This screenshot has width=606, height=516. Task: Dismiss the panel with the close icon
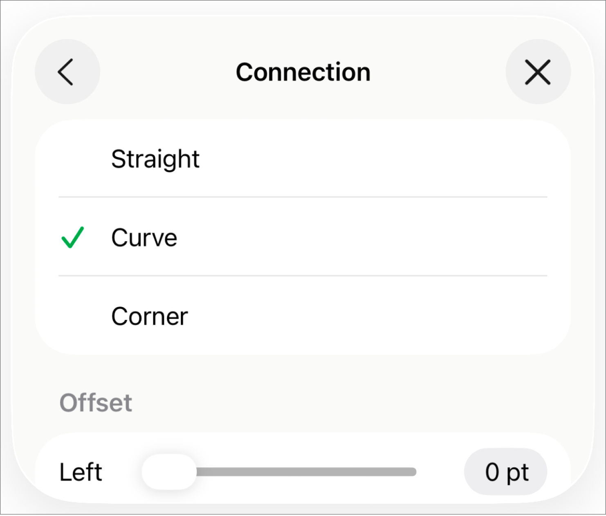pos(538,72)
